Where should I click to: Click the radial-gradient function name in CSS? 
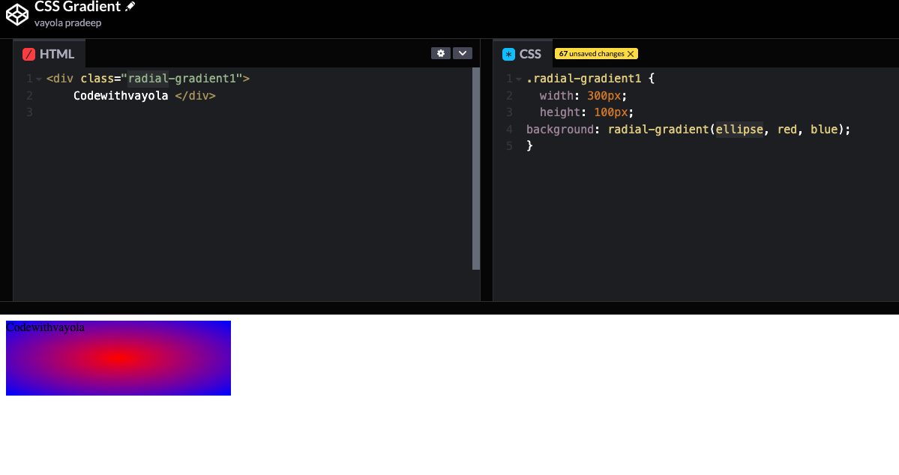(x=658, y=130)
